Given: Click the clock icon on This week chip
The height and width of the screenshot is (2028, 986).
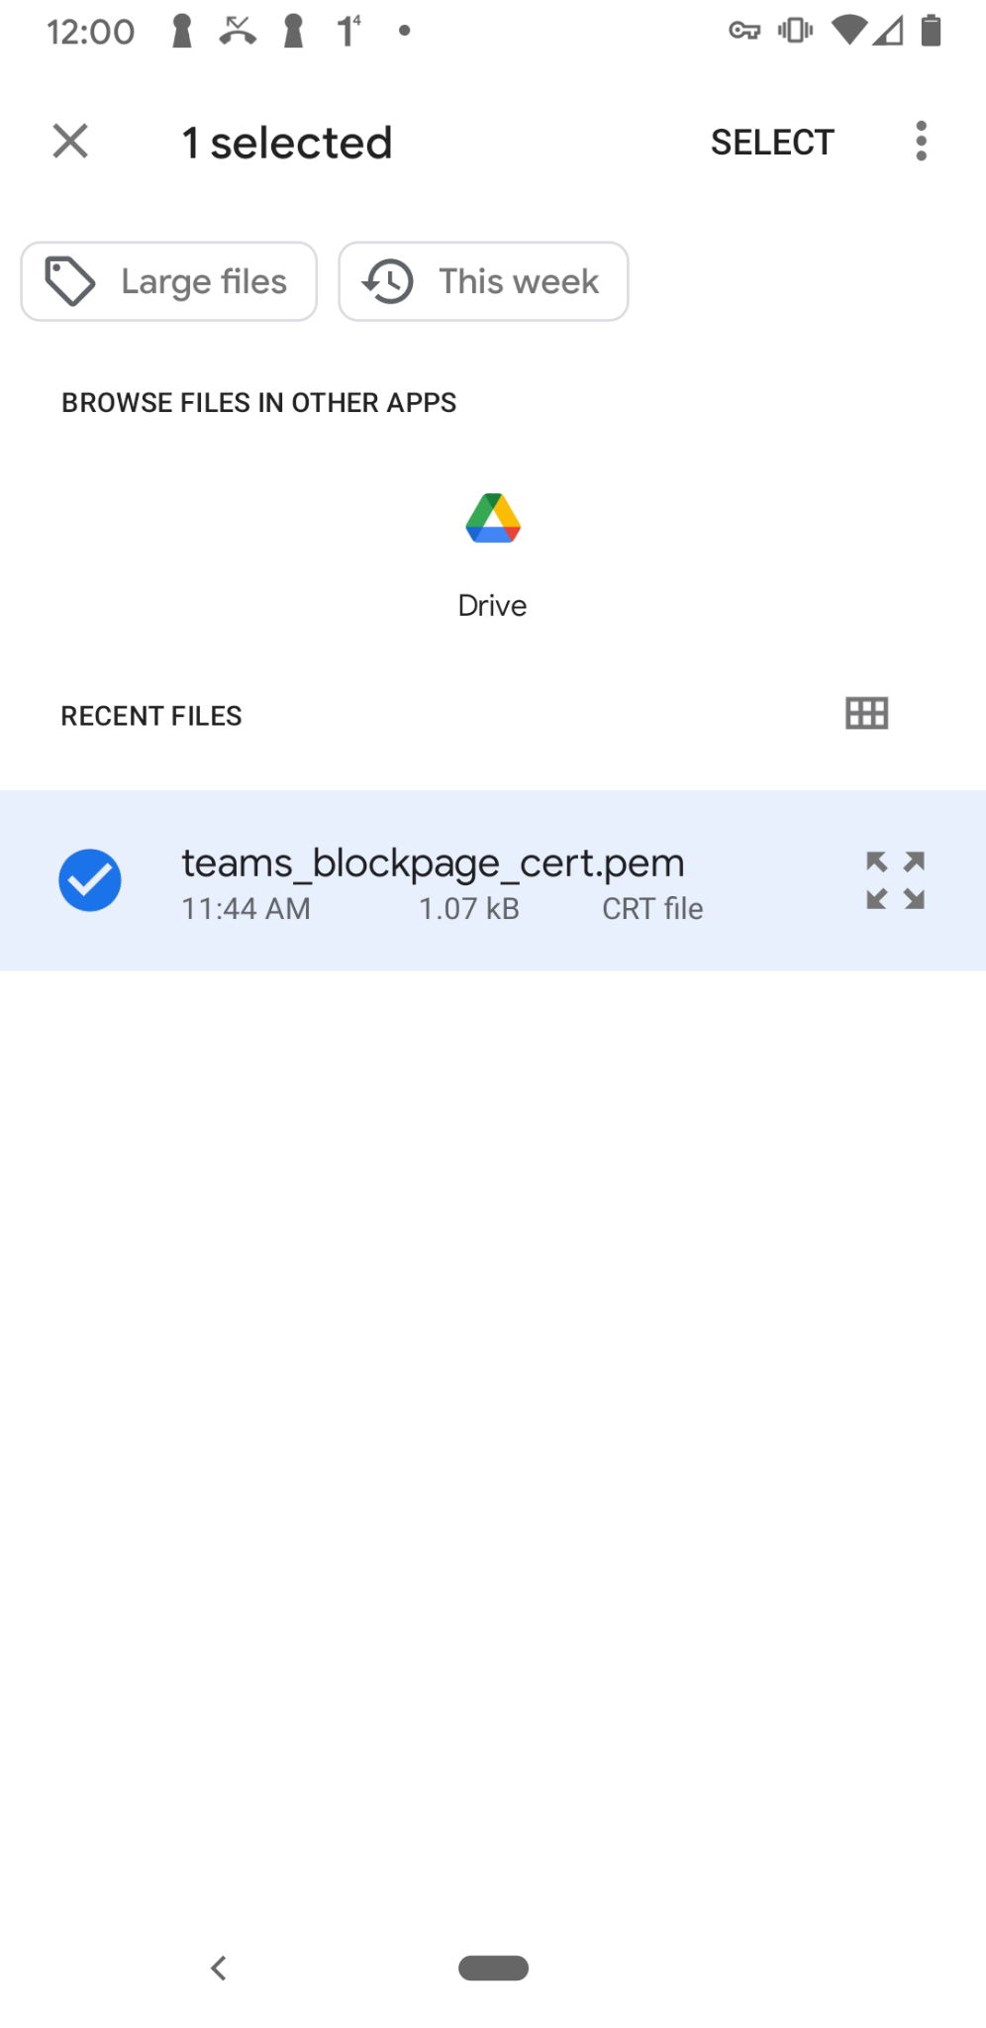Looking at the screenshot, I should [x=388, y=281].
